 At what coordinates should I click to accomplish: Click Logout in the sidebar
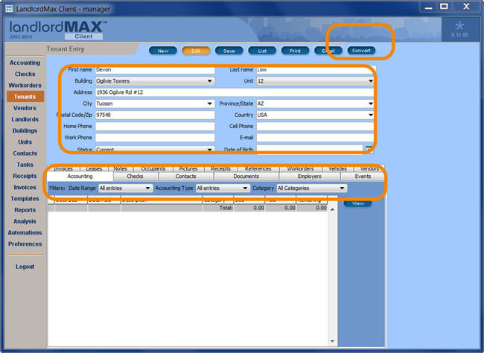pyautogui.click(x=25, y=267)
